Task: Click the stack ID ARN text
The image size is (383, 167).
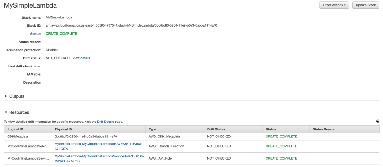Action: (131, 25)
